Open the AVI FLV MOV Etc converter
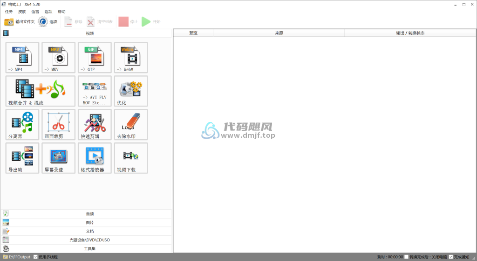477x261 pixels. (x=95, y=91)
